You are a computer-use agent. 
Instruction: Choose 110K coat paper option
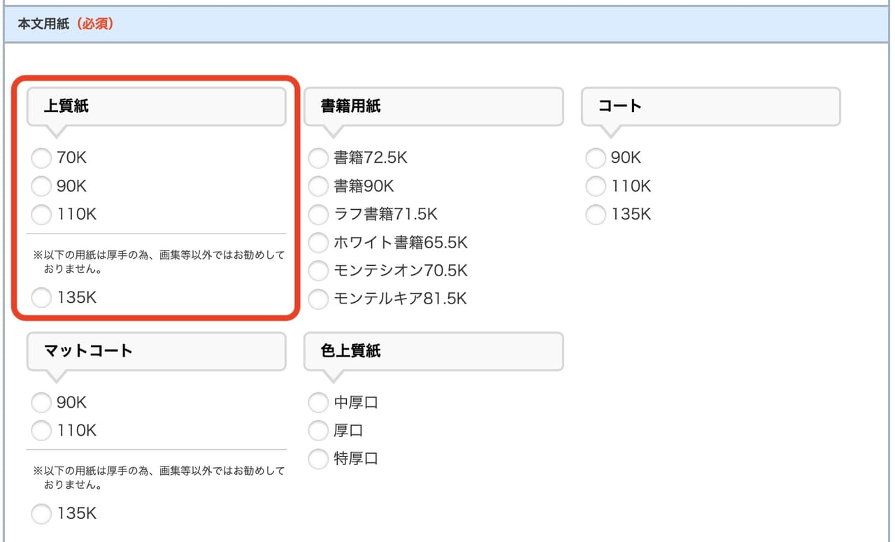tap(595, 186)
